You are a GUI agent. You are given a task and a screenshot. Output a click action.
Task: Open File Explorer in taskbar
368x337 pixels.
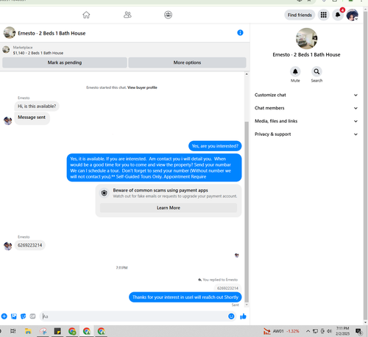pyautogui.click(x=28, y=331)
